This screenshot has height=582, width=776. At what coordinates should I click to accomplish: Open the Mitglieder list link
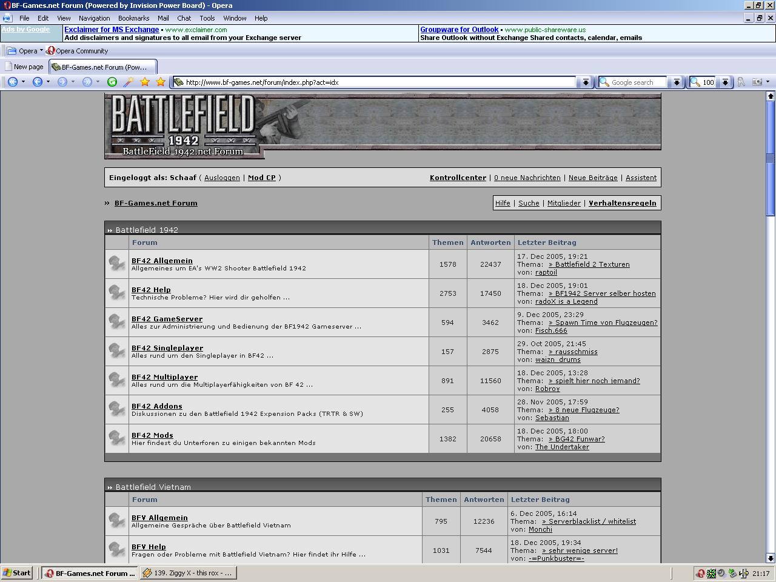coord(564,203)
